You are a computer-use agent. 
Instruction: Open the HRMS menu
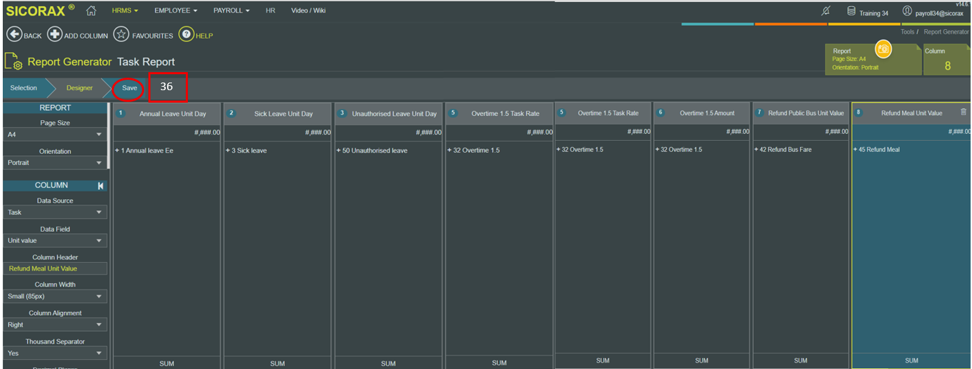[125, 10]
